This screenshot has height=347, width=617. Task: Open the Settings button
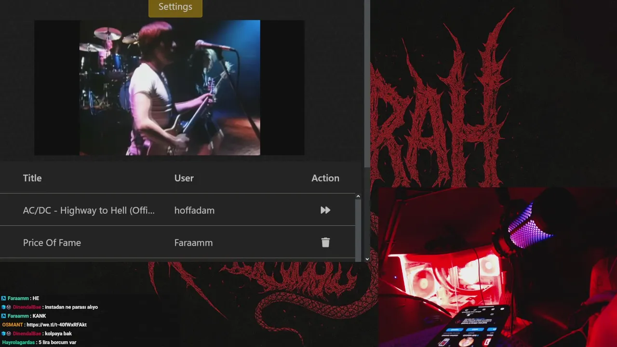tap(175, 8)
